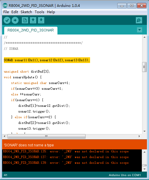Click the editor scroll down arrow
149x180 pixels.
[x=145, y=131]
